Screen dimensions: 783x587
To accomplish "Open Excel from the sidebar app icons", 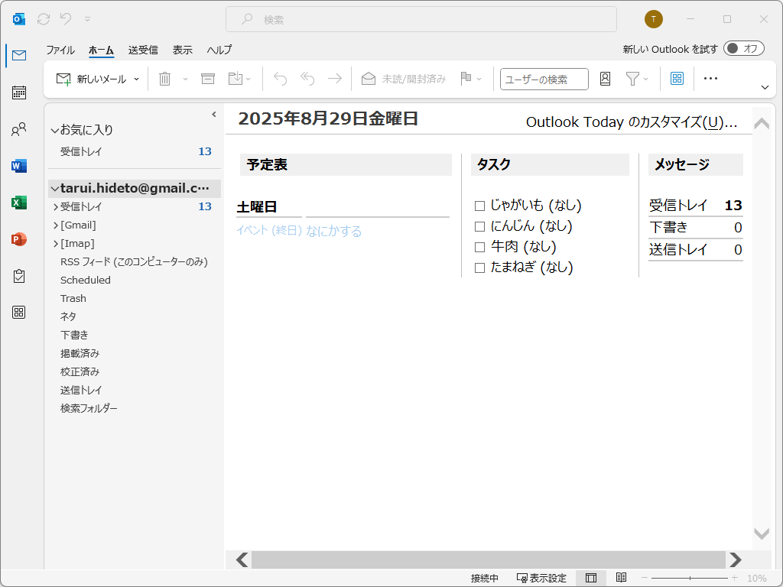I will click(x=18, y=202).
